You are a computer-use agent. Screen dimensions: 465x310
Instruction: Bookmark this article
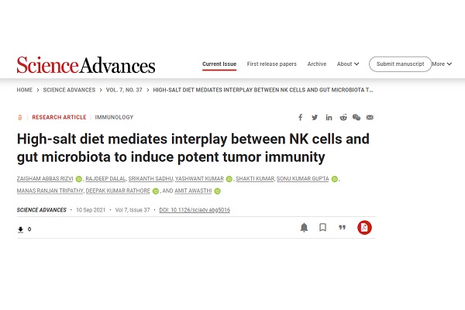pyautogui.click(x=322, y=228)
